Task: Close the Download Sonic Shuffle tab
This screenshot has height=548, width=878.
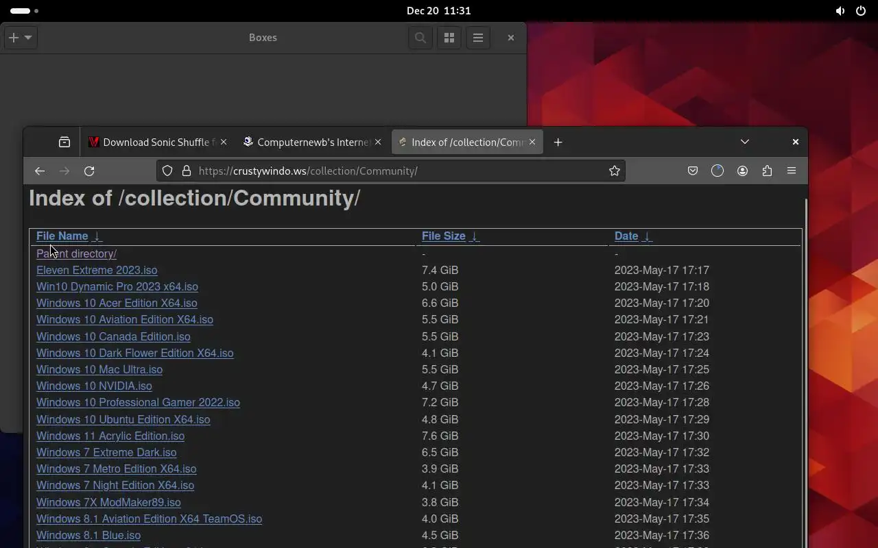Action: tap(224, 142)
